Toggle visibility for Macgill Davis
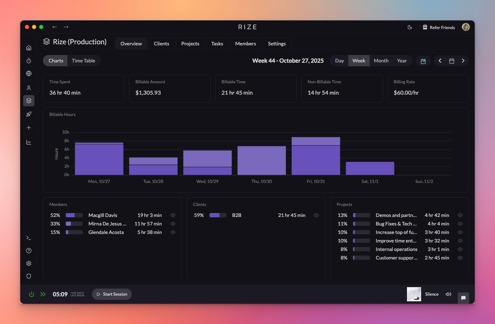Screen dimensions: 495x324 tap(173, 215)
